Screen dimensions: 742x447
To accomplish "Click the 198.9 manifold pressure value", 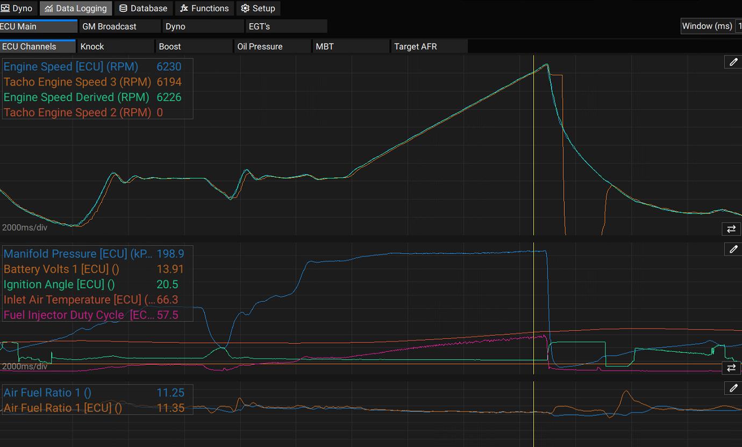I will click(170, 254).
